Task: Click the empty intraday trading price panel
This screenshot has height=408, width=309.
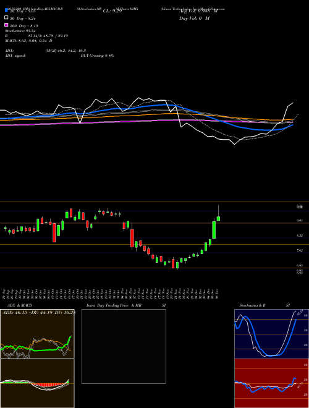Action: 124,346
